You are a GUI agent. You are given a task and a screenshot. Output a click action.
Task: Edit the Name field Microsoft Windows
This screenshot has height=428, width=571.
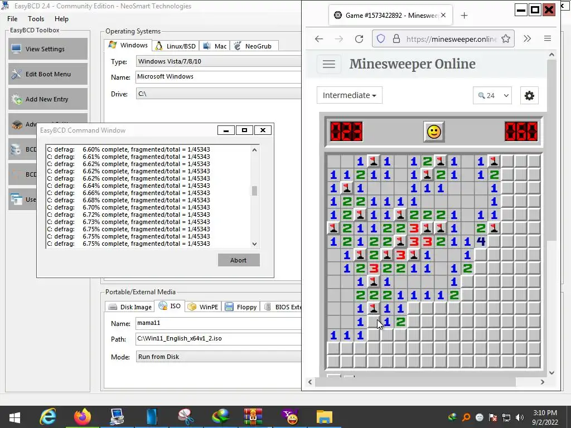coord(219,77)
